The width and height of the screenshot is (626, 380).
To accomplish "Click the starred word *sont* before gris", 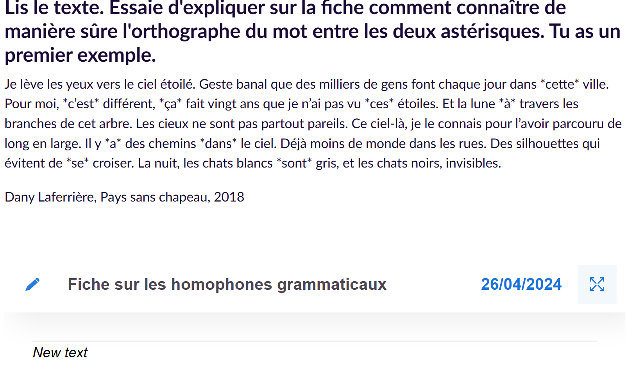I will pyautogui.click(x=294, y=163).
